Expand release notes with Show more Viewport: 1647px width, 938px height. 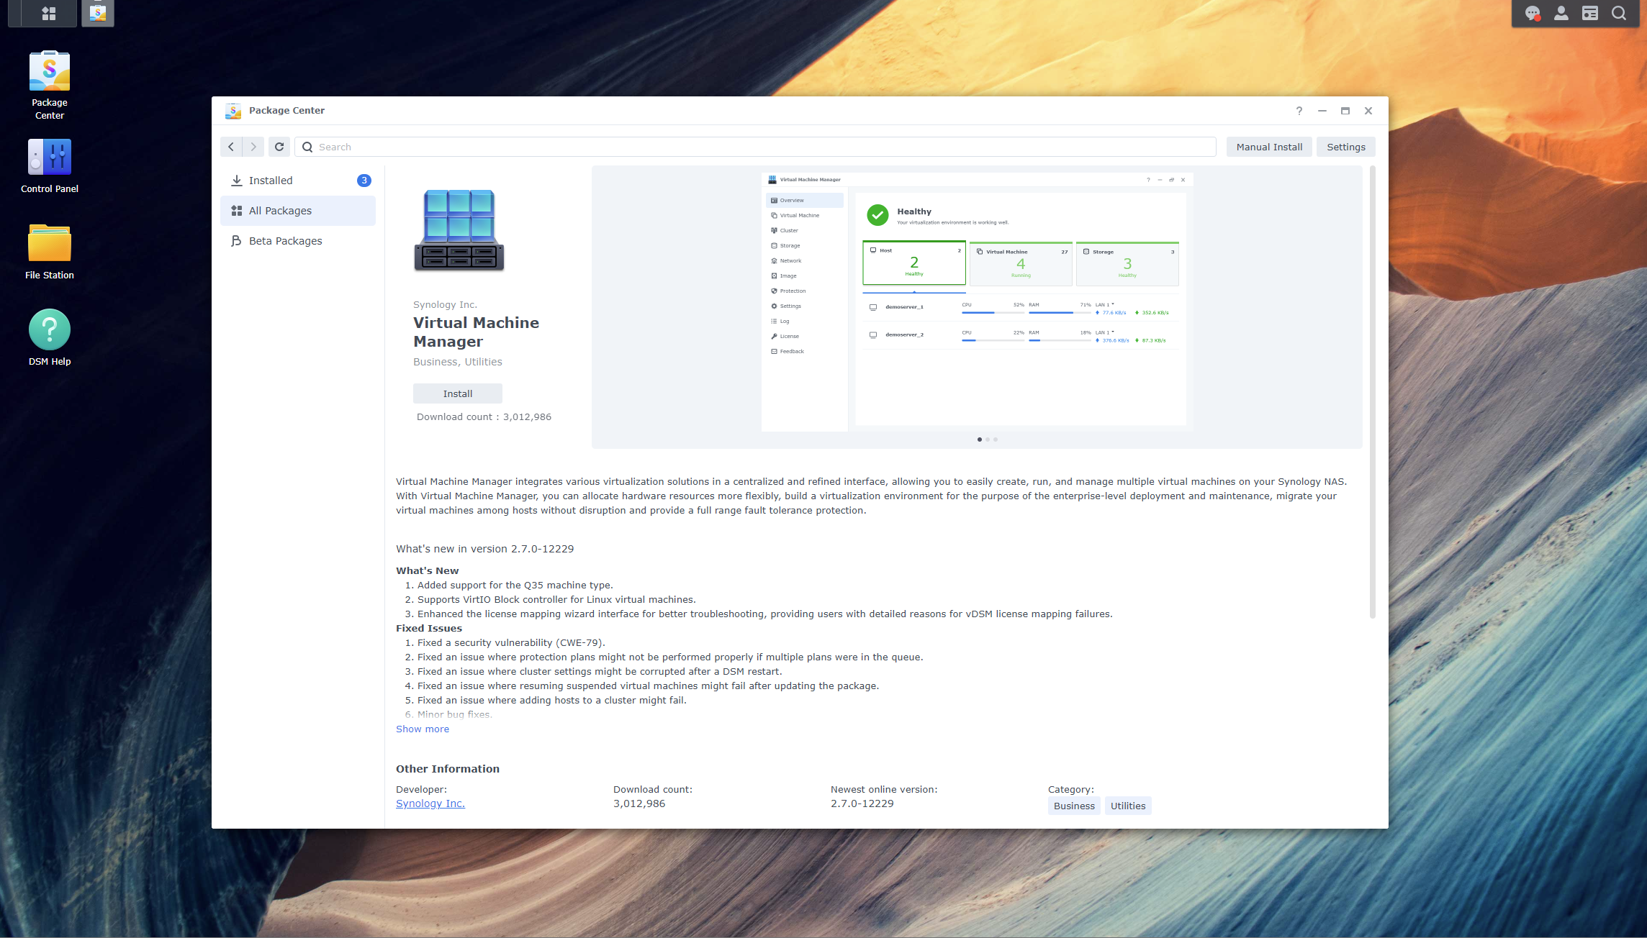(x=422, y=729)
